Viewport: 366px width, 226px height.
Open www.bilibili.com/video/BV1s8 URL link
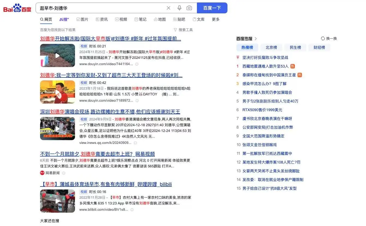pyautogui.click(x=104, y=210)
